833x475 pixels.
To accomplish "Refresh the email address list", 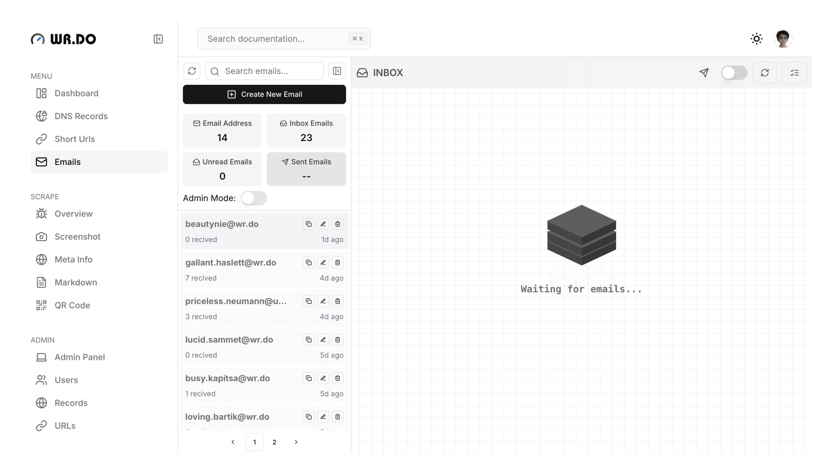I will (192, 71).
